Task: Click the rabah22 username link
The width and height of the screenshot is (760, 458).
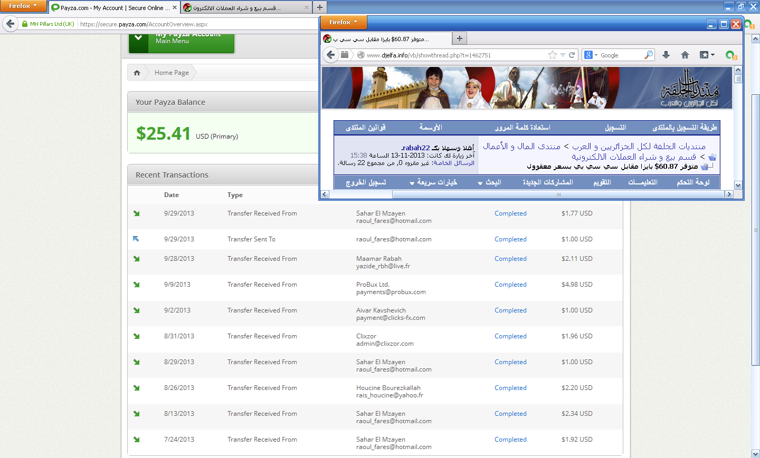Action: coord(416,148)
